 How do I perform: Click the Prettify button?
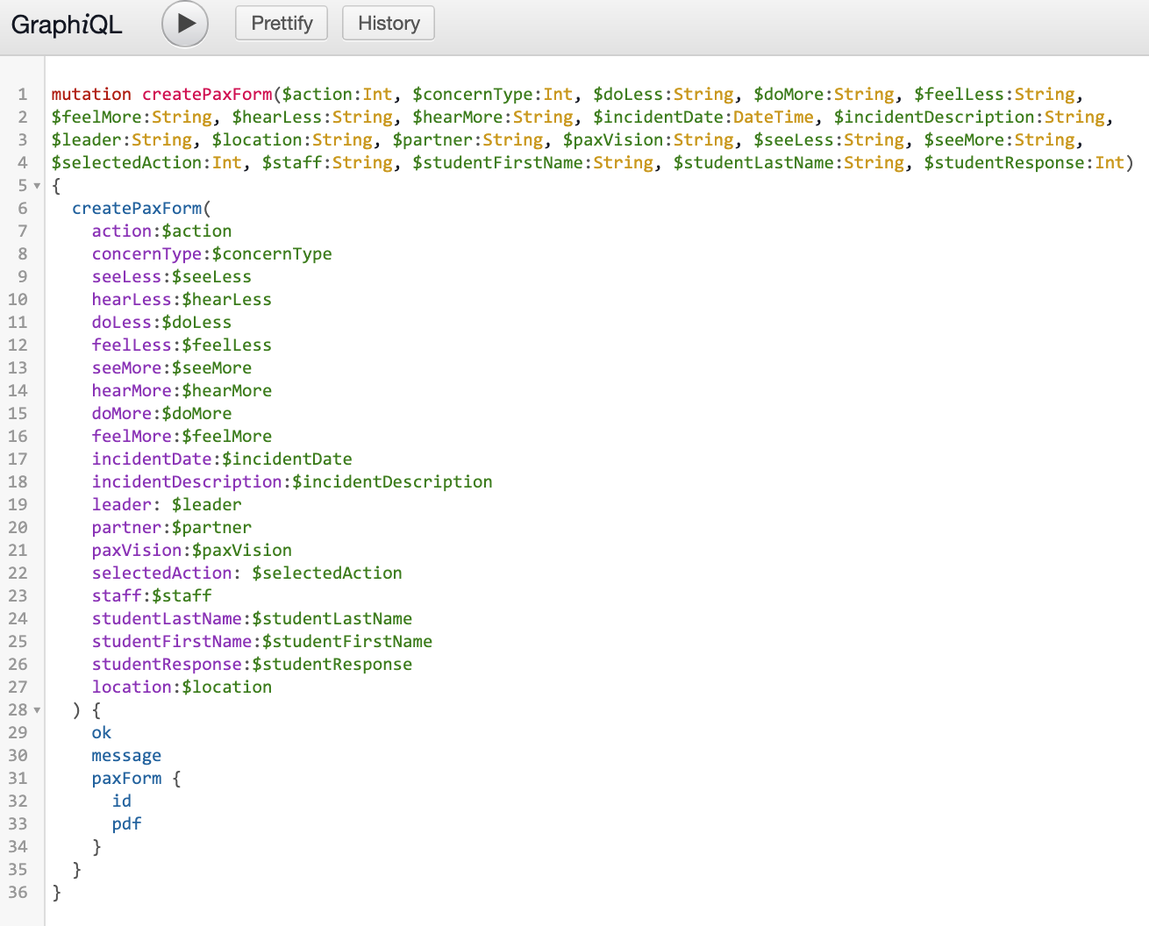(x=282, y=24)
